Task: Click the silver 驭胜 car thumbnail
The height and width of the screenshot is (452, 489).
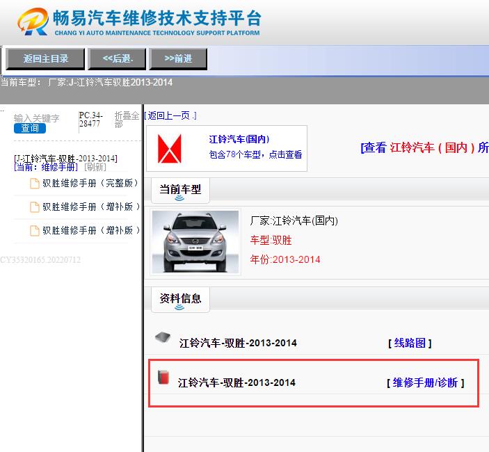Action: pyautogui.click(x=195, y=242)
